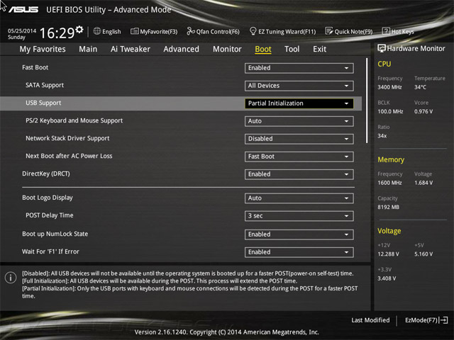Screen dimensions: 454x340
Task: Click the Version 2.16.1240 copyright text
Action: [x=227, y=332]
